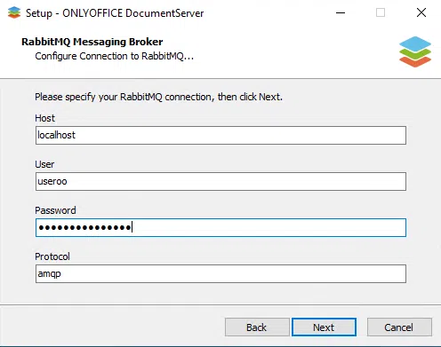
Task: Click the Protocol label
Action: (52, 256)
